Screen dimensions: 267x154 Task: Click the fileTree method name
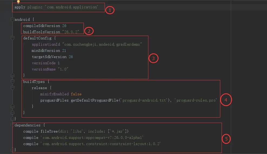pos(49,131)
